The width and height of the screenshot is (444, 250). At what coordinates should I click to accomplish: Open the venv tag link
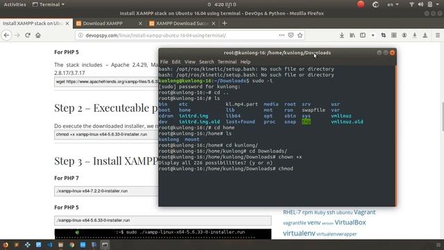tap(314, 223)
